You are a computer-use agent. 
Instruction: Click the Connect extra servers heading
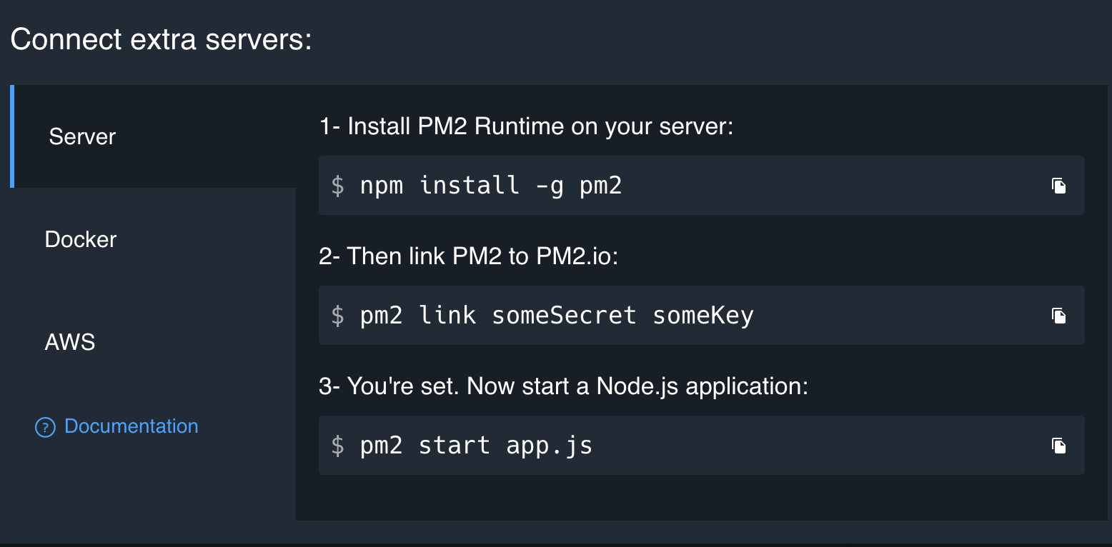161,39
